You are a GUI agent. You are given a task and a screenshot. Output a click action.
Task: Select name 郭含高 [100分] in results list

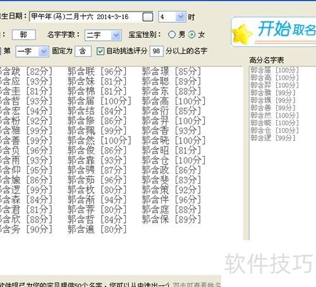click(x=174, y=101)
